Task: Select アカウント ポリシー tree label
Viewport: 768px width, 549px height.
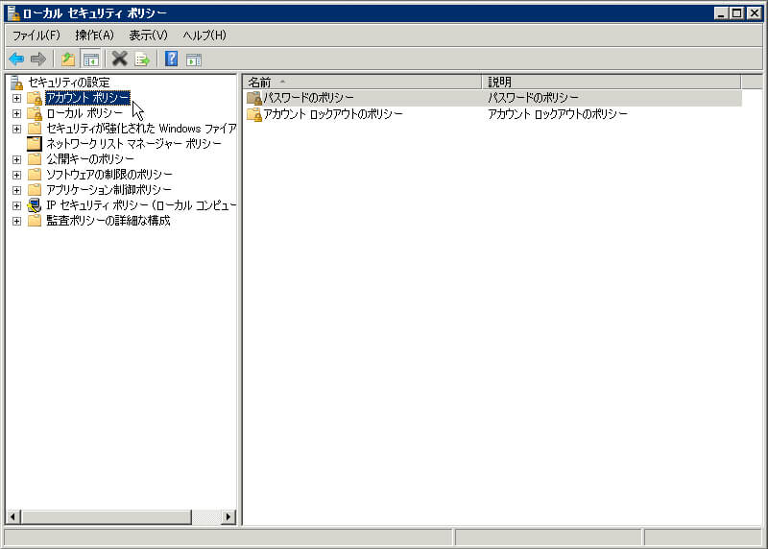Action: (87, 98)
